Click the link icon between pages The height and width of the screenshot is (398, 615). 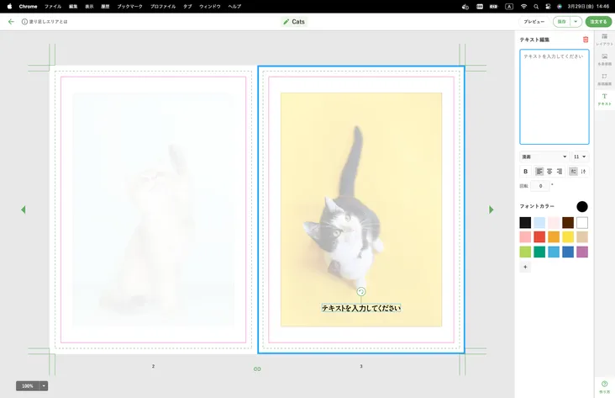click(x=257, y=369)
